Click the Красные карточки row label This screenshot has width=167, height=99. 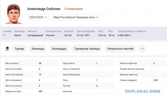(x=129, y=75)
